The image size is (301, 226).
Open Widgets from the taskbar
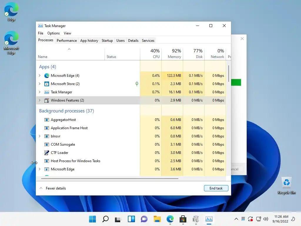(131, 219)
